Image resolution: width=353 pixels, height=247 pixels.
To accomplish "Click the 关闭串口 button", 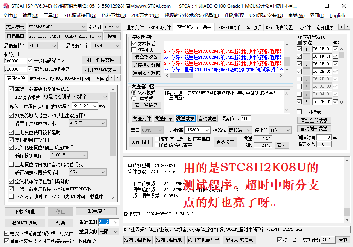I will coord(140,142).
